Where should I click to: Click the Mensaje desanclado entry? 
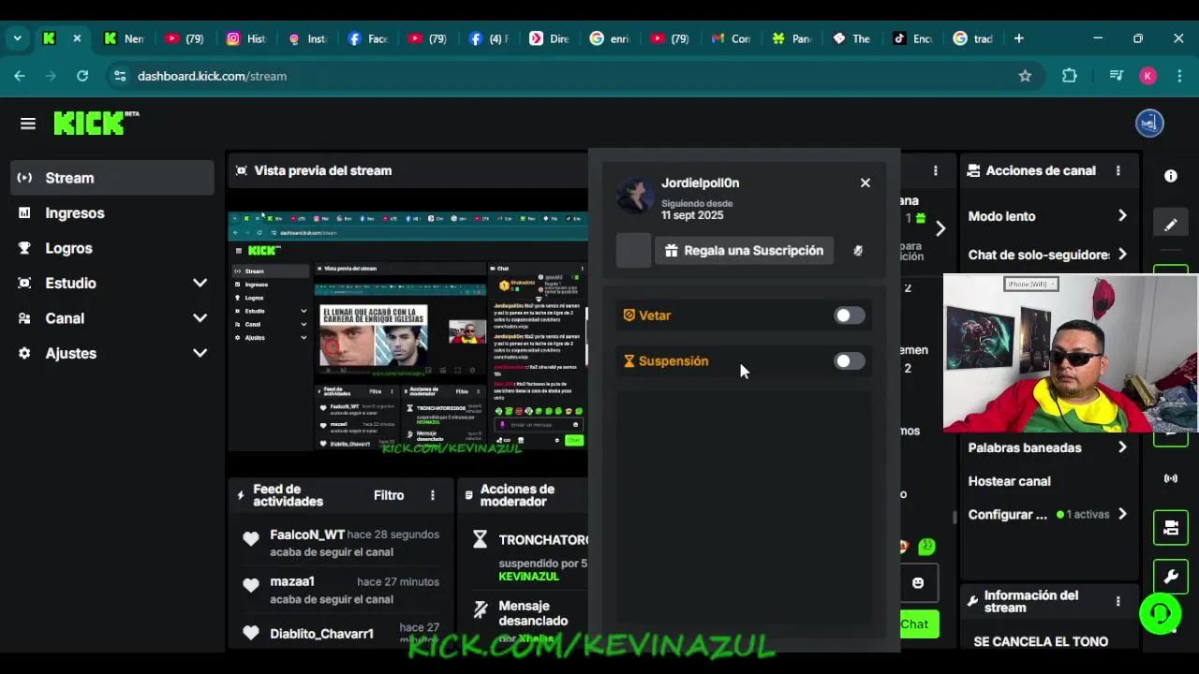click(x=531, y=621)
